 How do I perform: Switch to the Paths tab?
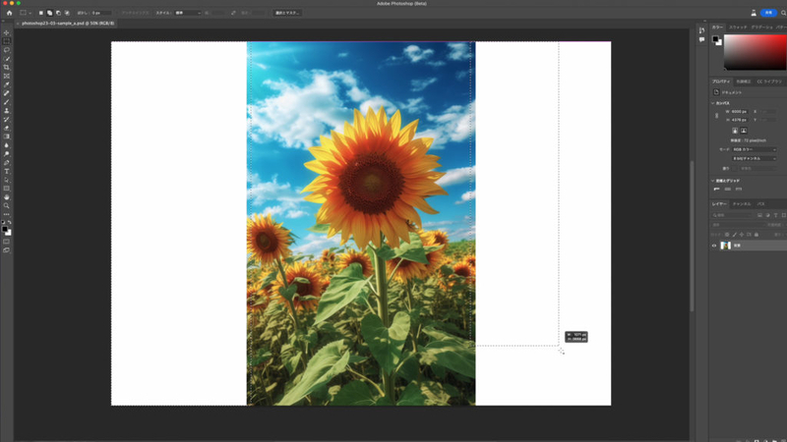pyautogui.click(x=760, y=204)
